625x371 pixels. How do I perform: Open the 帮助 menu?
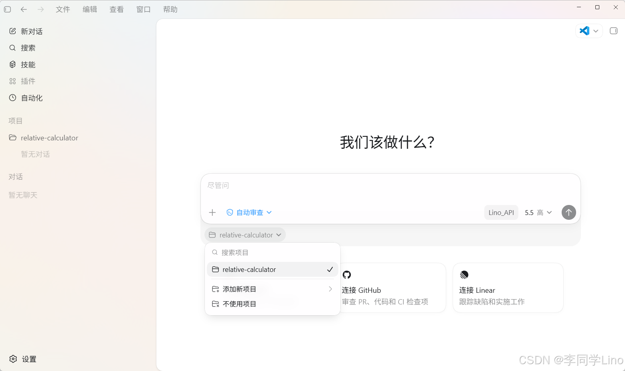(170, 9)
